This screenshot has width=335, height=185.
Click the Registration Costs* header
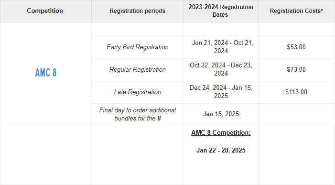(x=296, y=11)
